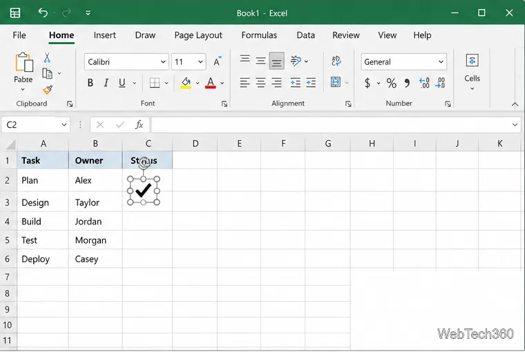Screen dimensions: 525x352
Task: Click the Middle Align icon
Action: (x=260, y=61)
